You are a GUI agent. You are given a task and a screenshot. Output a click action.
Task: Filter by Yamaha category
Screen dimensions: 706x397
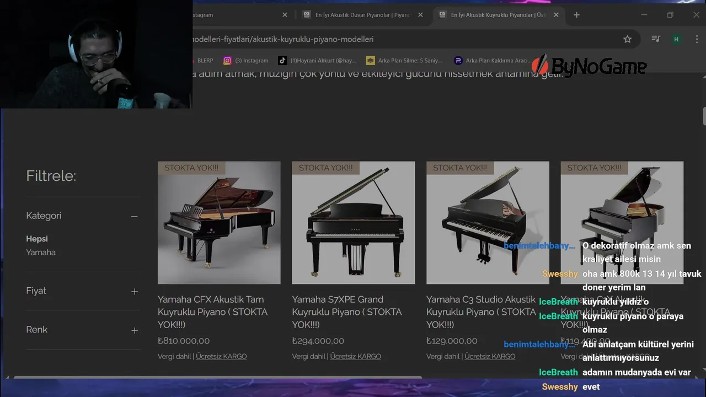41,253
